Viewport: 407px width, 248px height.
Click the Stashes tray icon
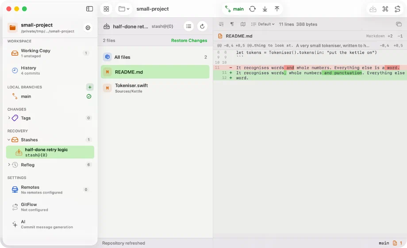point(15,140)
